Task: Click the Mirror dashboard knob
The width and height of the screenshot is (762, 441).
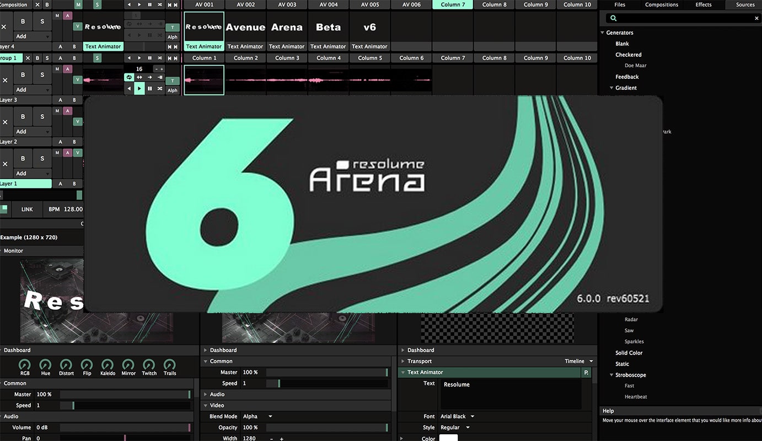Action: pos(128,365)
